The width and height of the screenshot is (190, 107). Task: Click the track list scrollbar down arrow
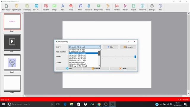coord(99,66)
